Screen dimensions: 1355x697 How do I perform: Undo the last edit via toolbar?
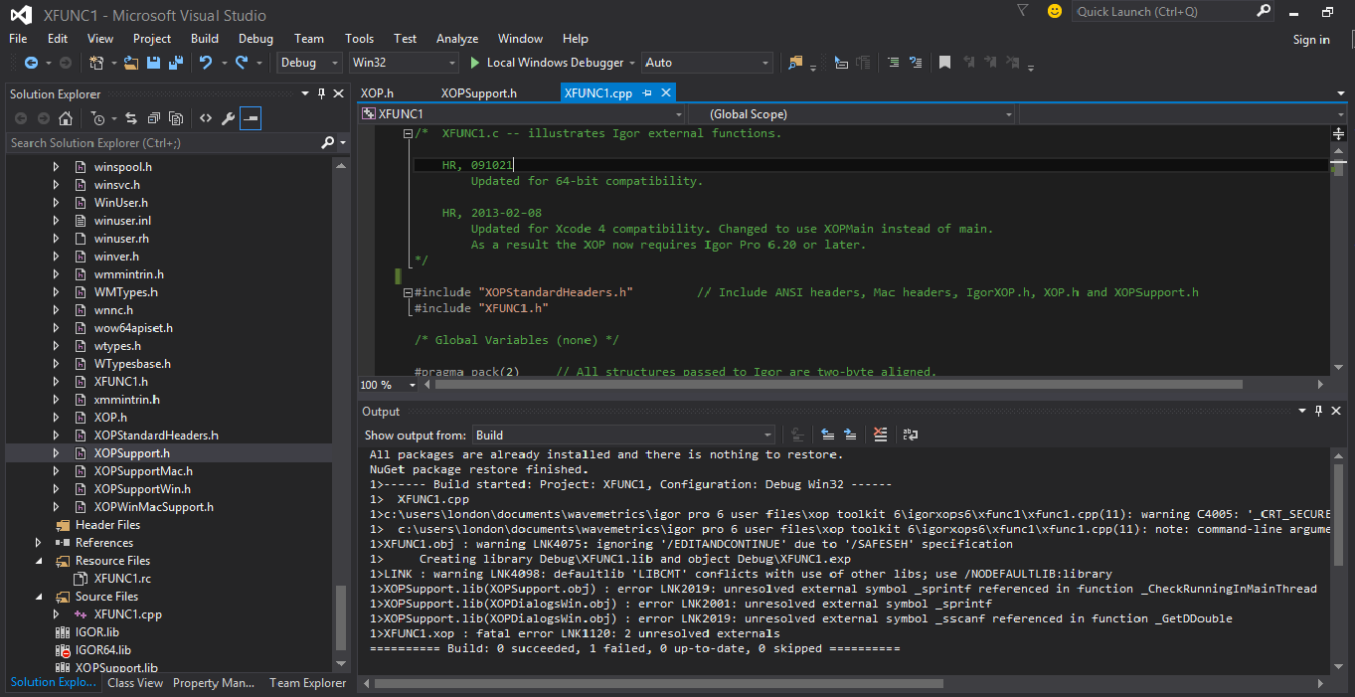[x=205, y=63]
